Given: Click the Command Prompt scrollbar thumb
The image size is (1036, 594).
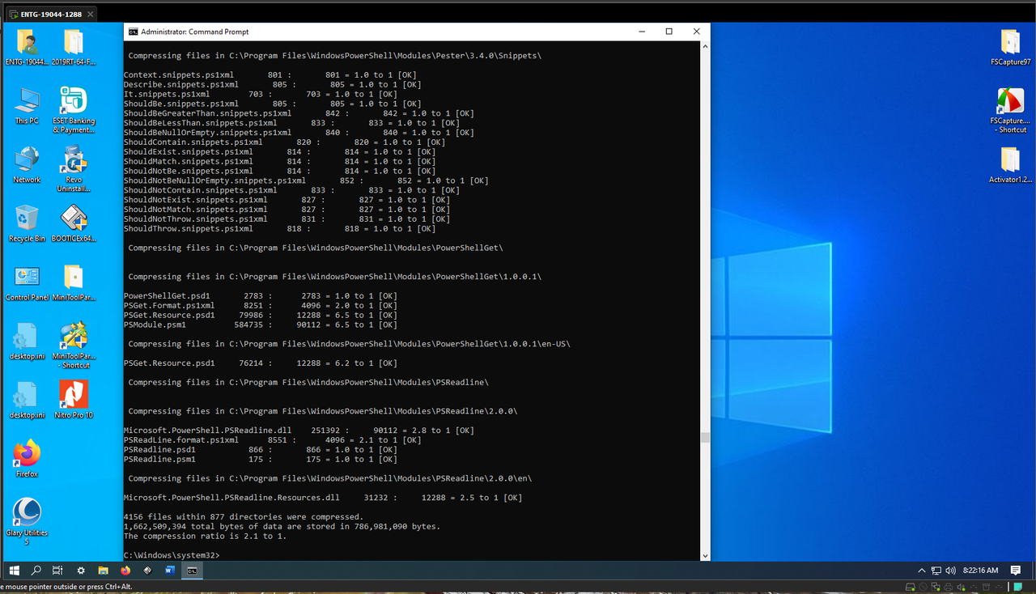Looking at the screenshot, I should click(705, 437).
